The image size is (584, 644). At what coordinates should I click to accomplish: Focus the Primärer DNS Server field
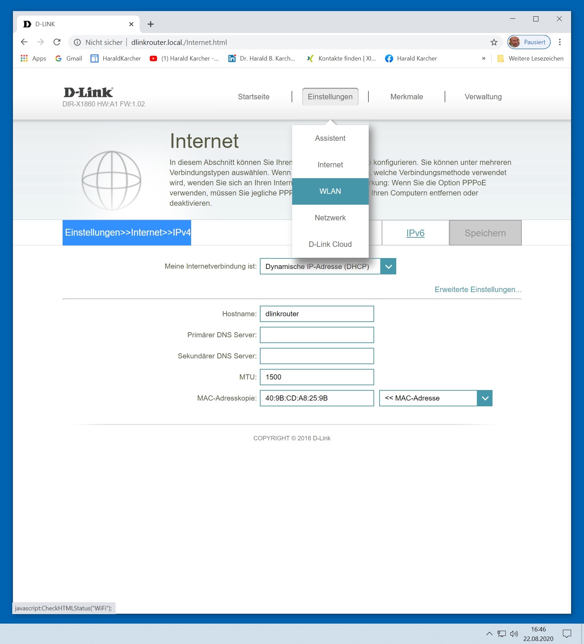317,335
